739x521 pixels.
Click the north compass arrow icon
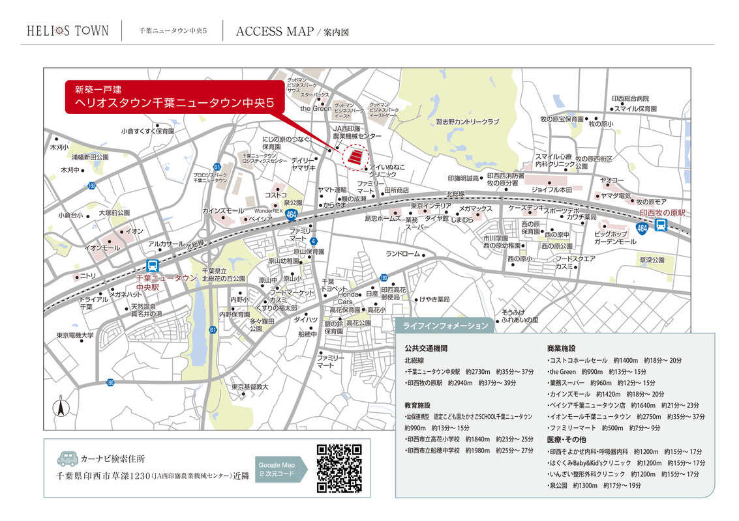pos(60,408)
